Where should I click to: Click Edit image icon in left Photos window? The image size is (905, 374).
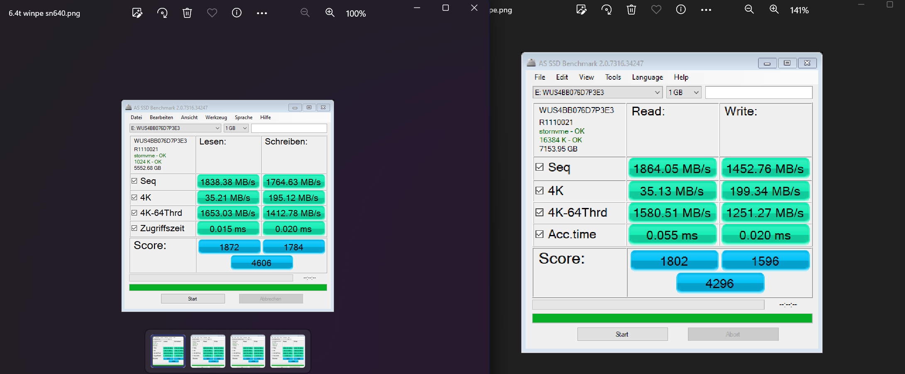(x=137, y=13)
